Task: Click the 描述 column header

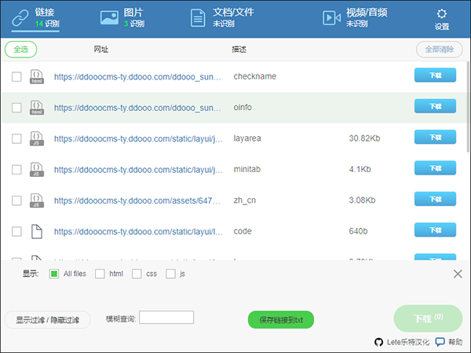Action: click(239, 50)
